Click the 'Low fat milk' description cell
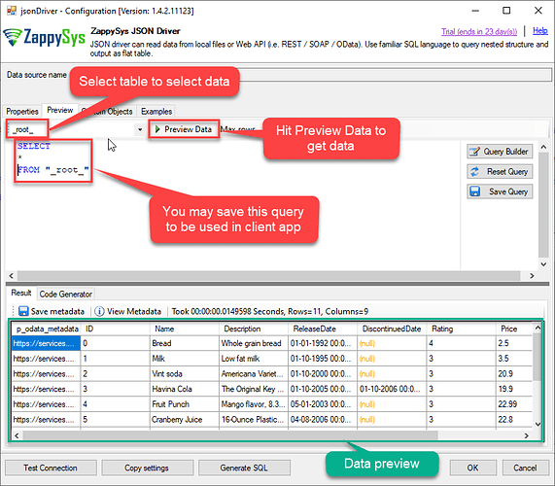Screen dimensions: 555x486 click(x=253, y=359)
